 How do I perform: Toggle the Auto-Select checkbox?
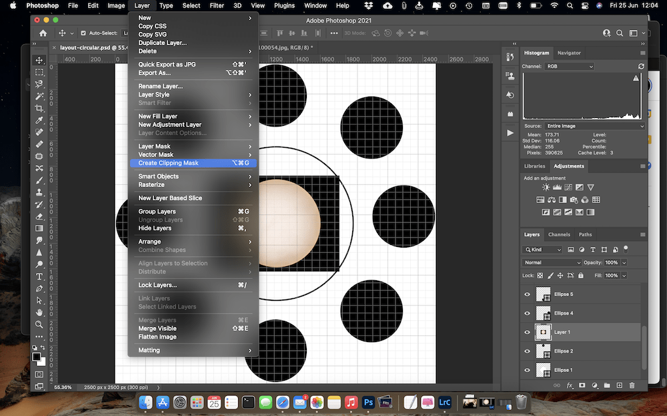point(83,33)
